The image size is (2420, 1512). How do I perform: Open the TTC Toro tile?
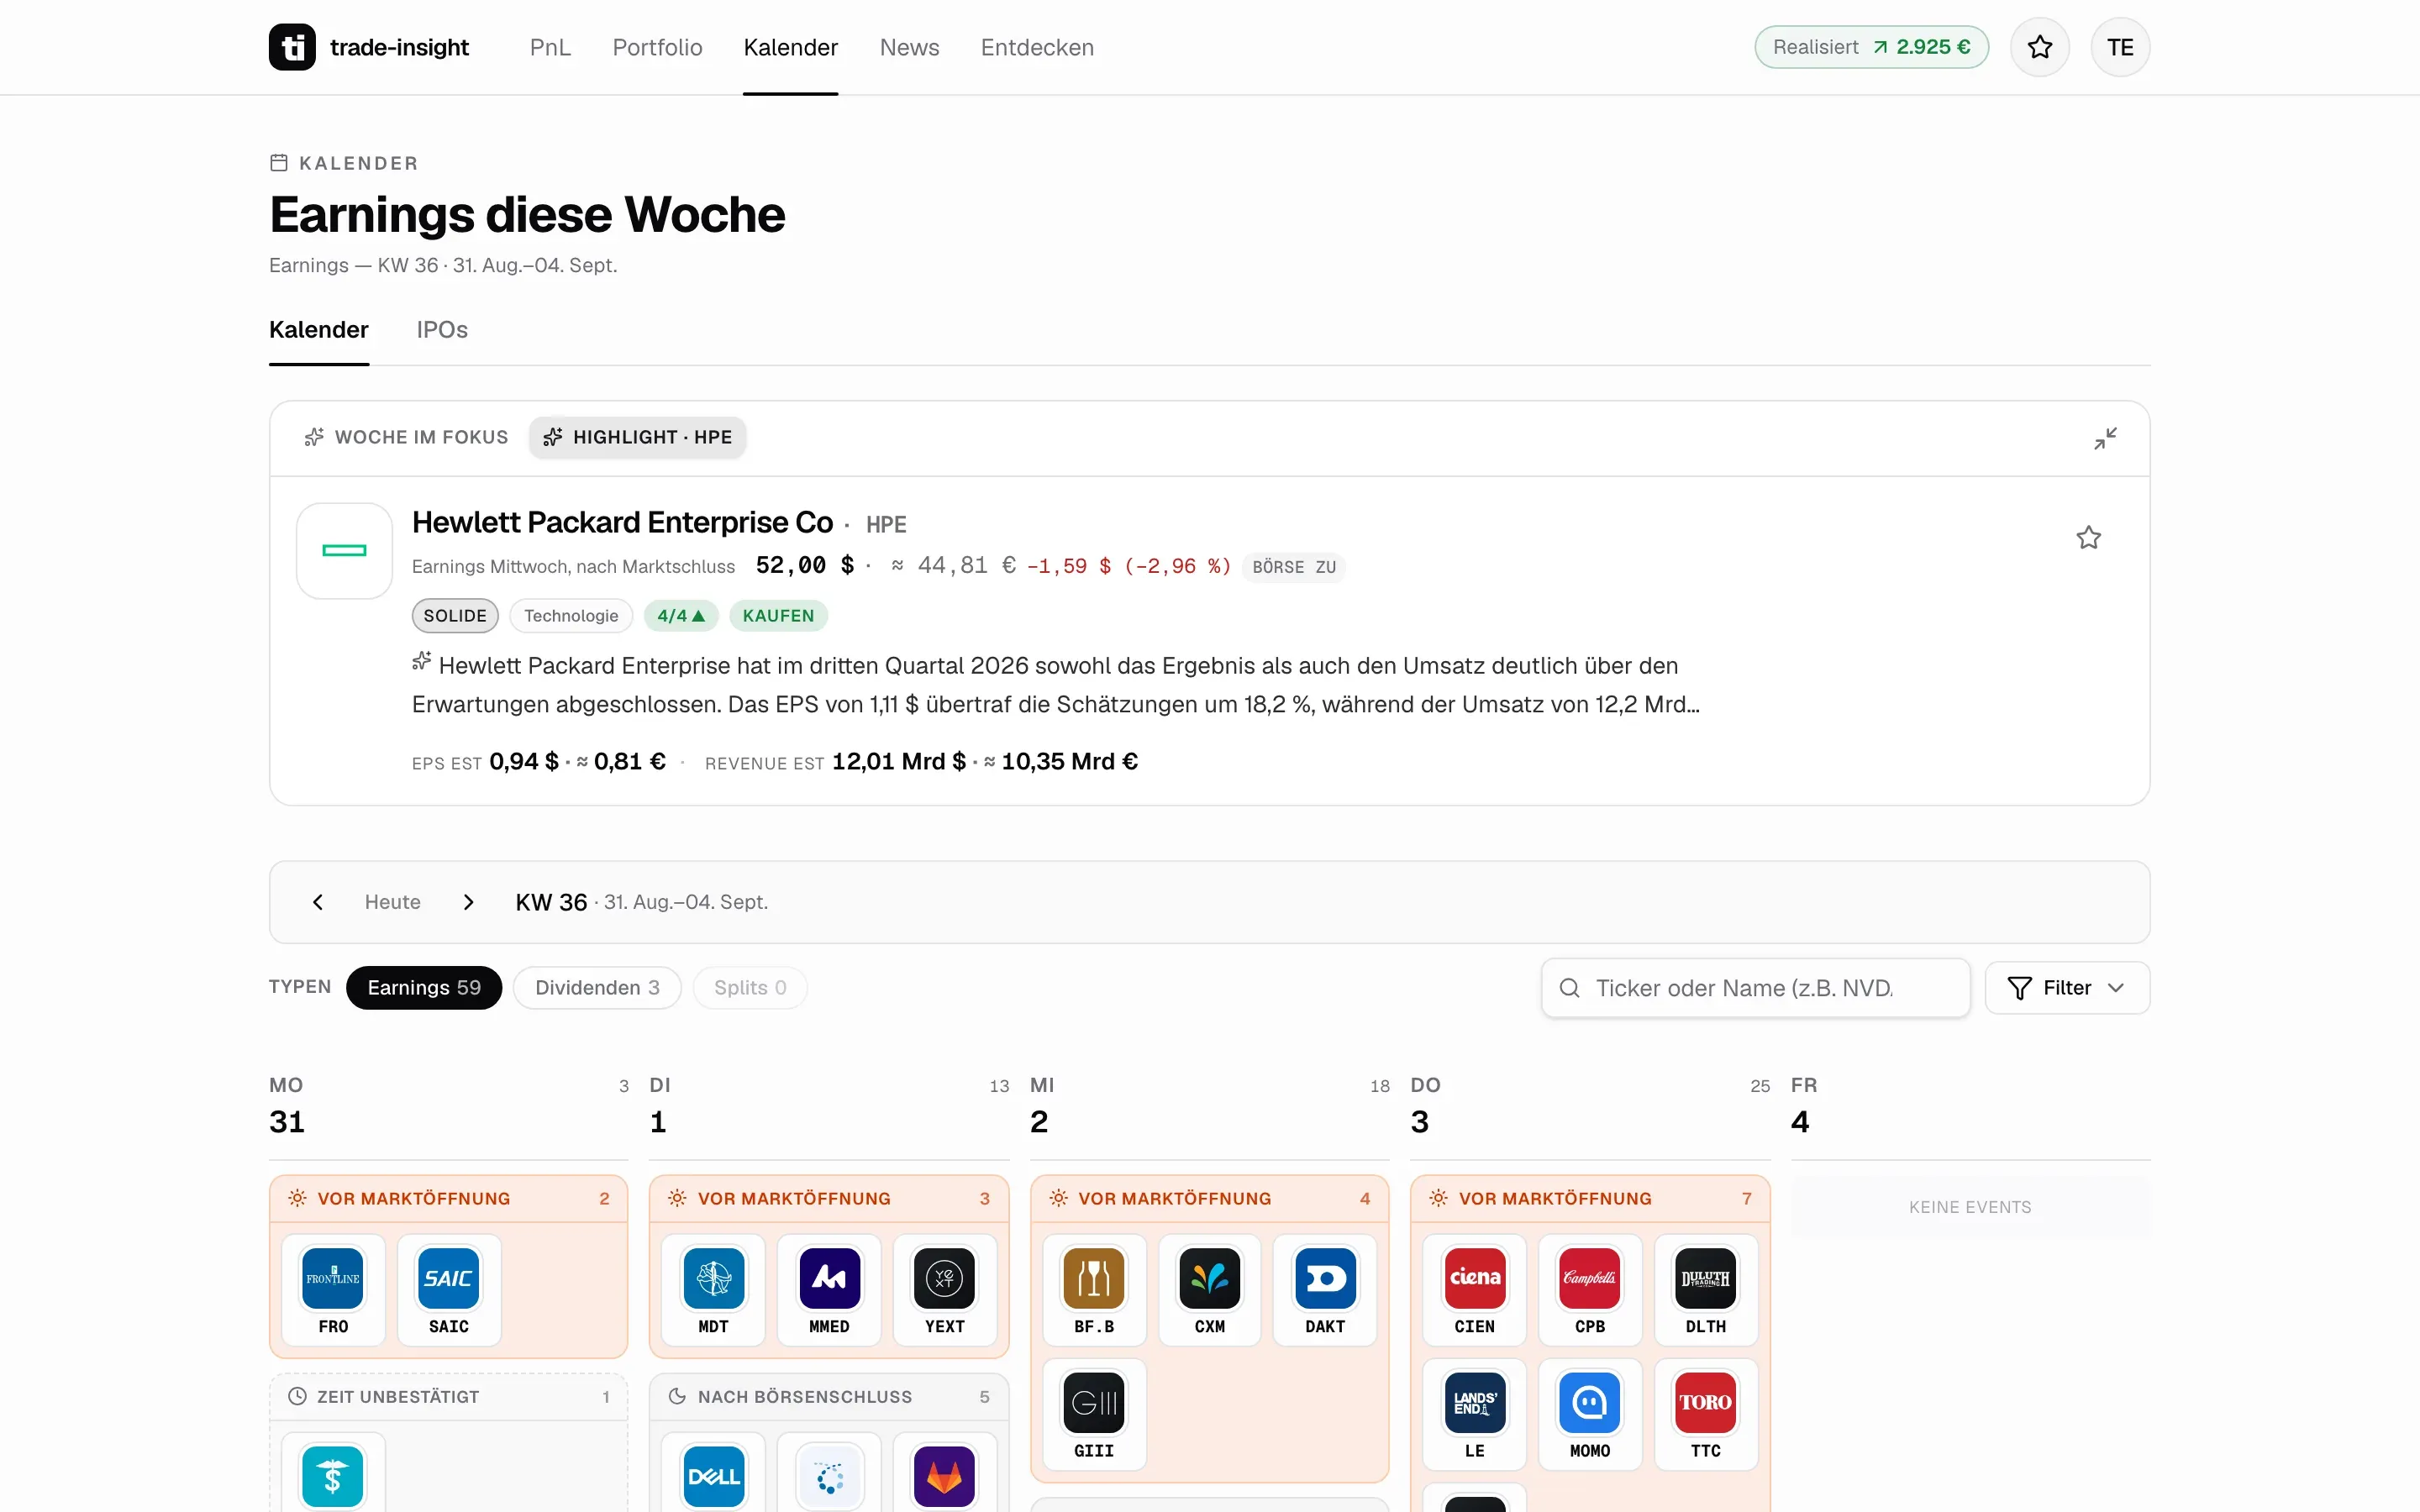coord(1706,1414)
